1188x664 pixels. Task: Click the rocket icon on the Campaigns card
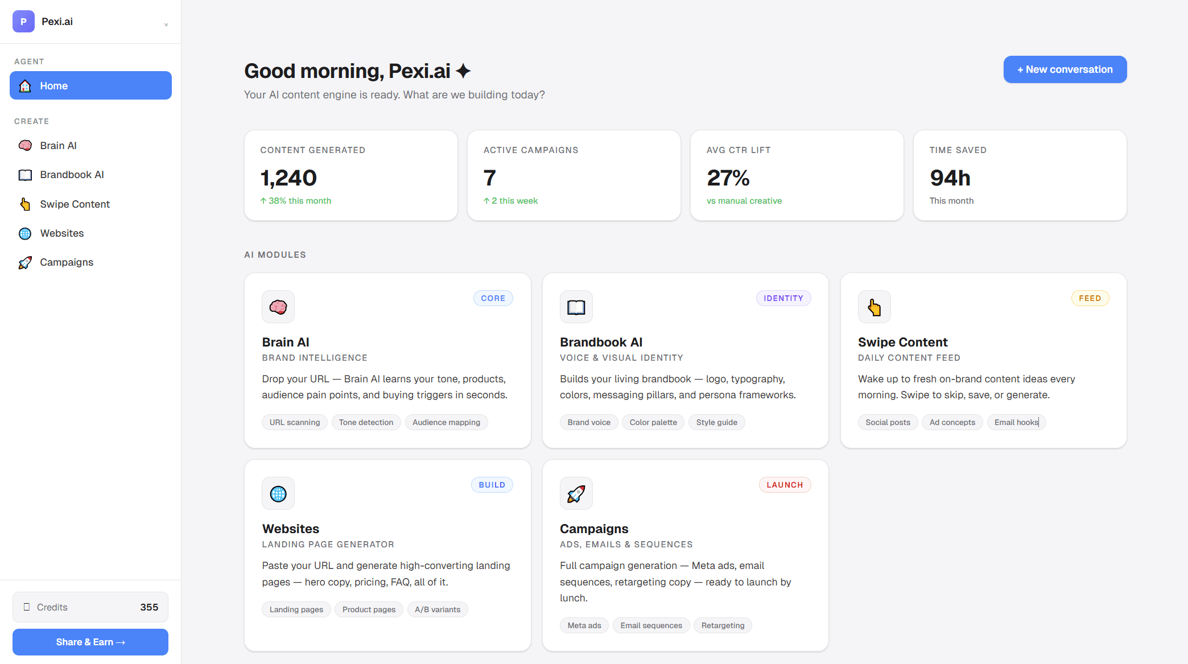point(576,493)
